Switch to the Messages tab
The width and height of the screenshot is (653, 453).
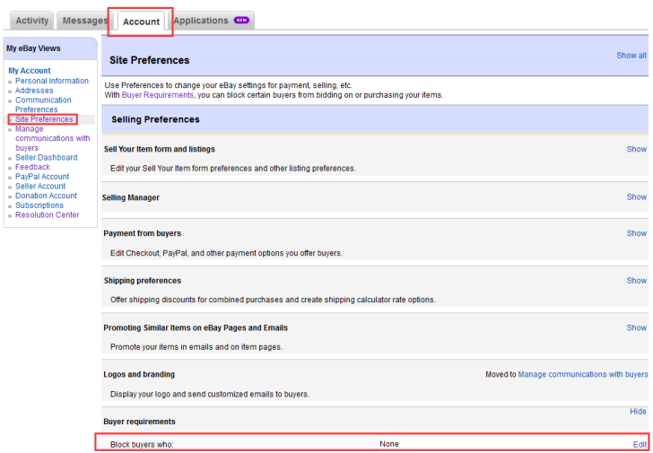tap(83, 21)
